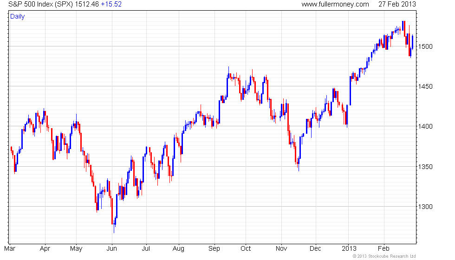Viewport: 455px width, 260px height.
Task: Click the 1350 price axis label
Action: [425, 167]
